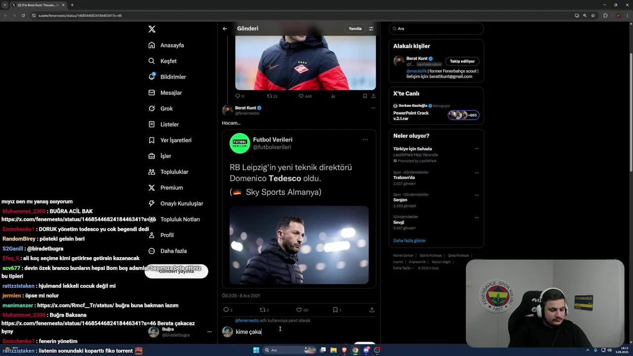Open a new browser tab
633x356 pixels.
click(x=72, y=5)
